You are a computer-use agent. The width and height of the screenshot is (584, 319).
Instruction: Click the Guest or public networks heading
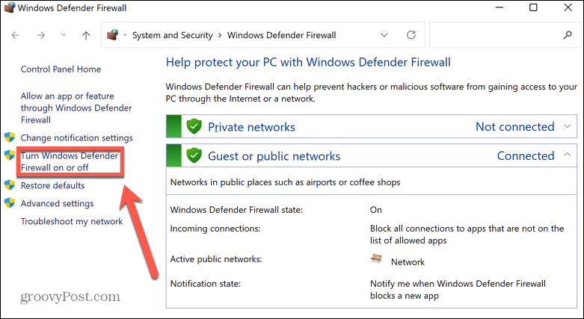coord(274,156)
